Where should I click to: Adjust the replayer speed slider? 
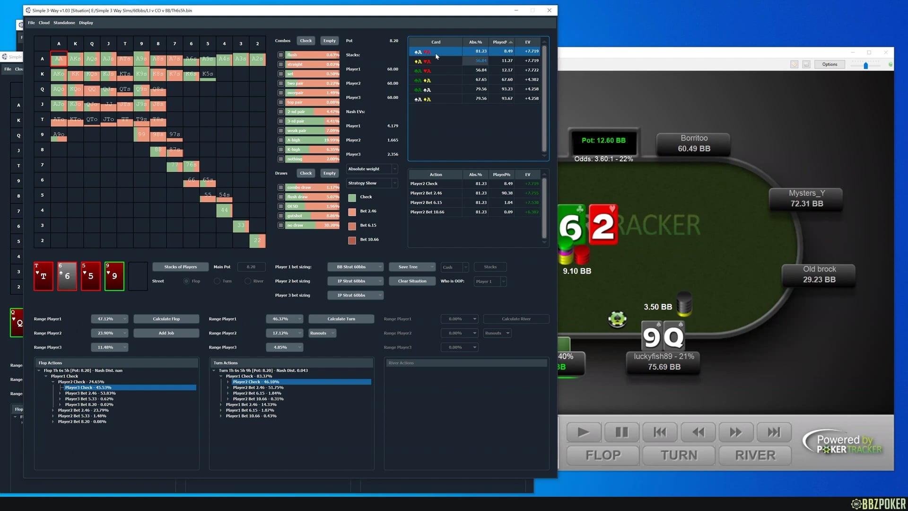(x=865, y=65)
